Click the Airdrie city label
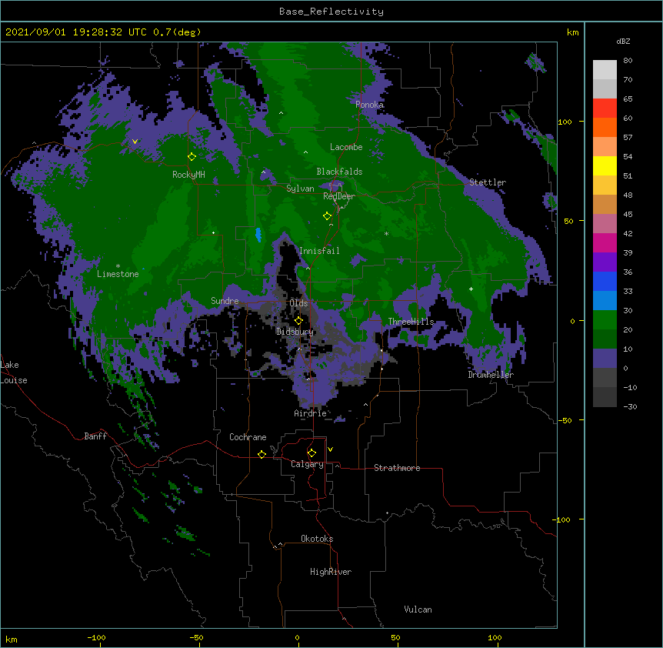Image resolution: width=663 pixels, height=648 pixels. (x=310, y=413)
